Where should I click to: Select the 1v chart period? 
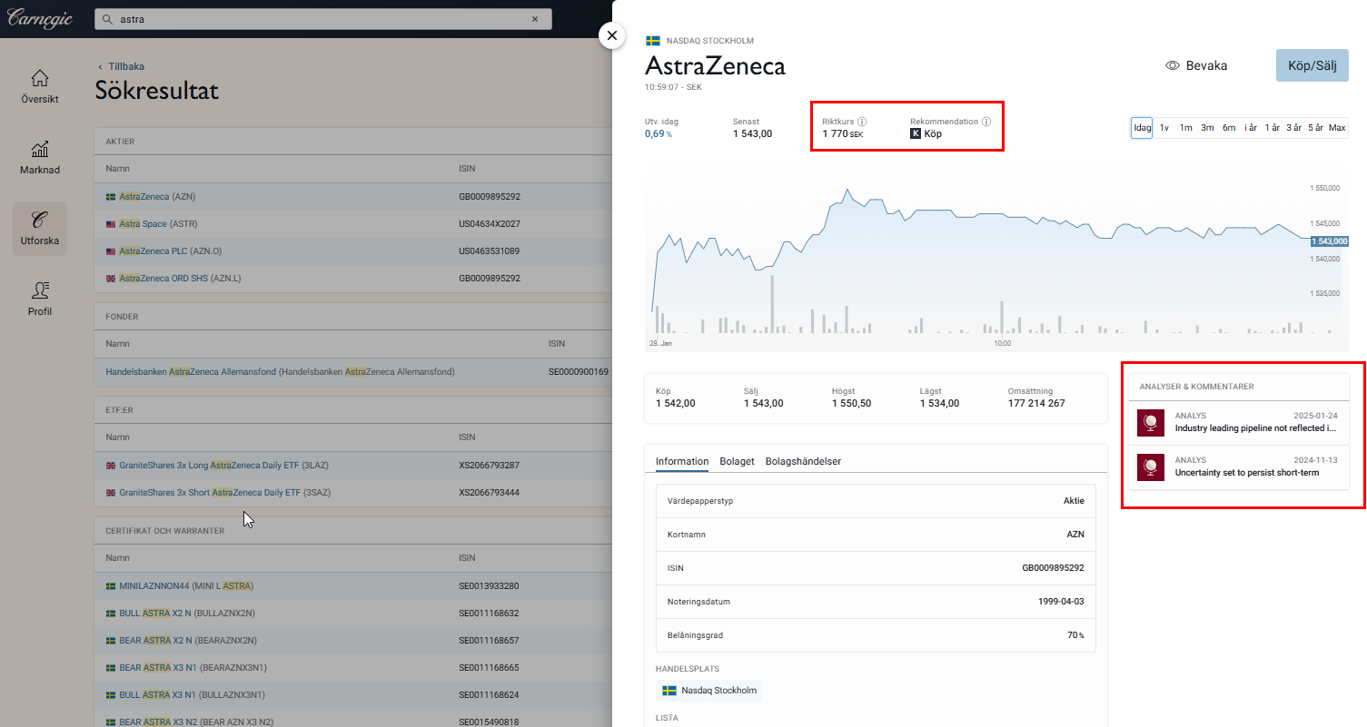click(1164, 128)
